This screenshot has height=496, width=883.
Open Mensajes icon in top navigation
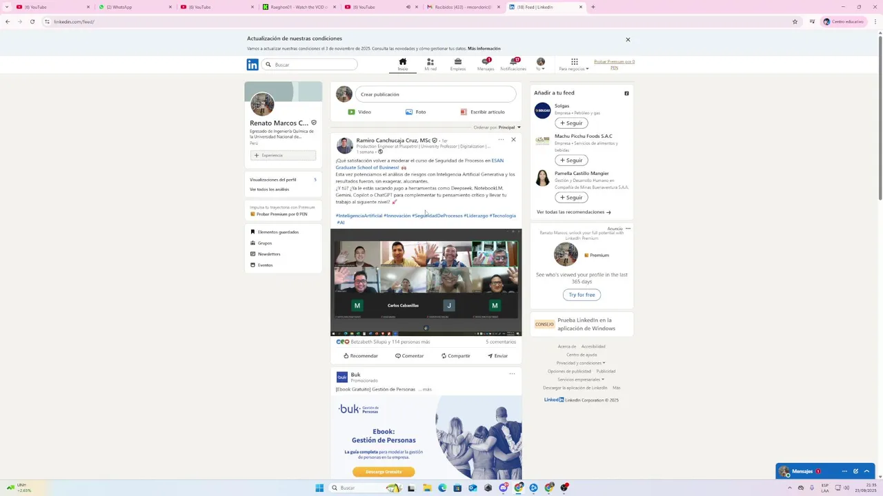[486, 64]
